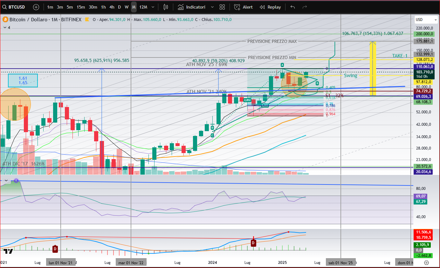
Task: Click the redo arrow
Action: (305, 7)
